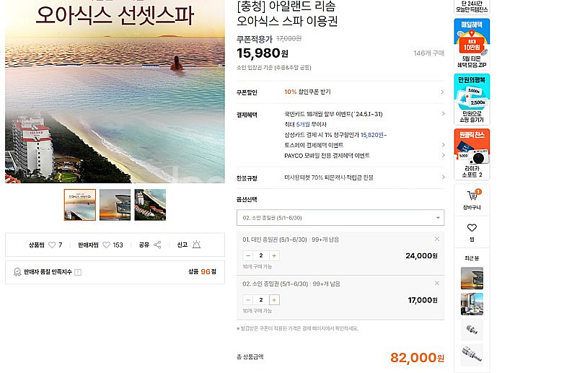Viewport: 577px width, 373px height.
Task: Open third recently viewed part item
Action: click(472, 329)
